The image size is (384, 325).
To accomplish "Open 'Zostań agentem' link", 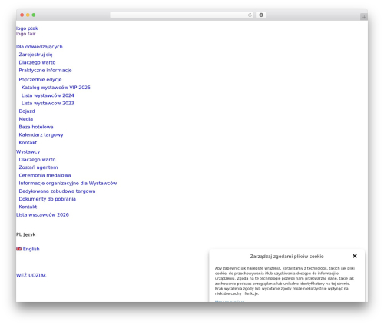I will click(x=38, y=167).
